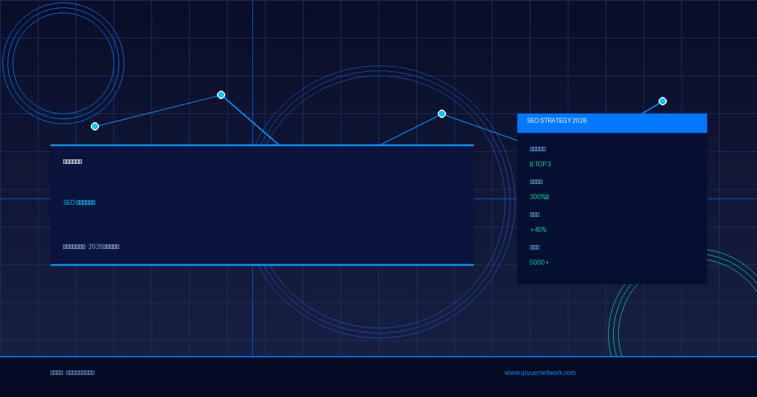Image resolution: width=757 pixels, height=397 pixels.
Task: Click the small label above the +45% value
Action: [x=534, y=214]
